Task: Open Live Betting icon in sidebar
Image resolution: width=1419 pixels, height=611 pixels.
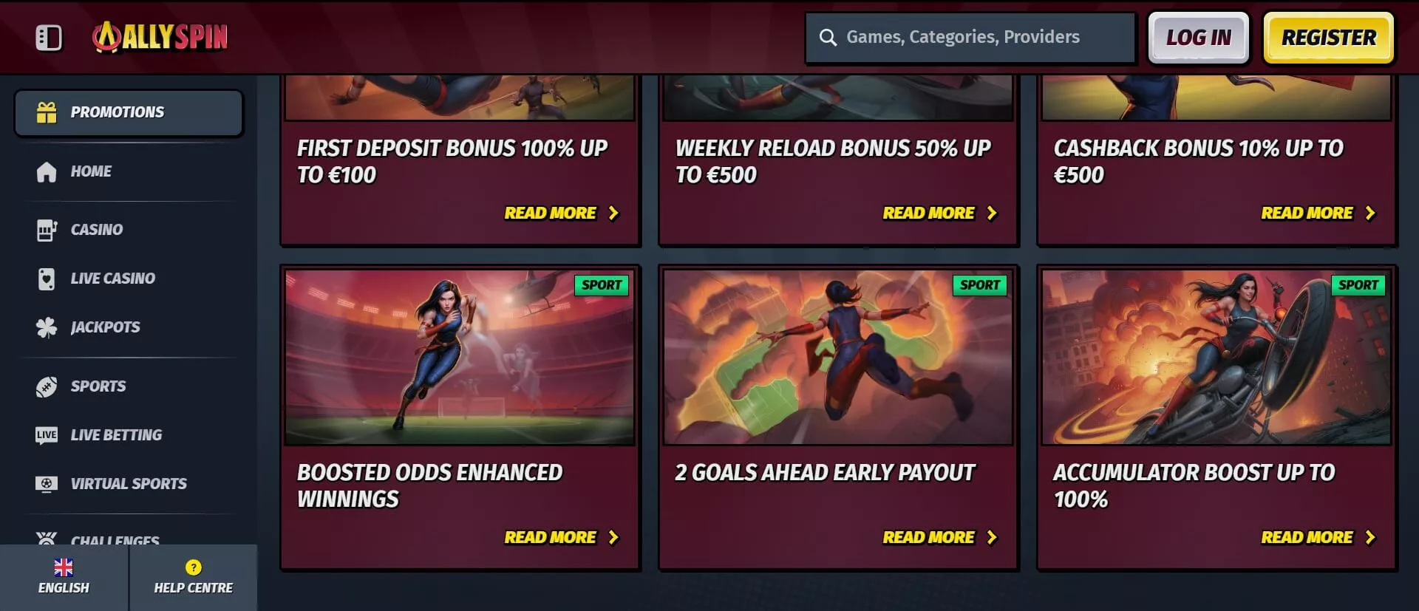Action: [x=47, y=435]
